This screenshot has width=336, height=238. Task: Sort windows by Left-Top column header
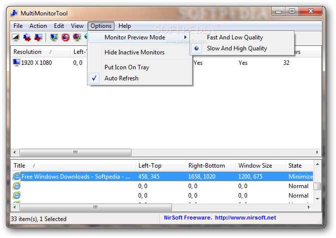[x=160, y=166]
